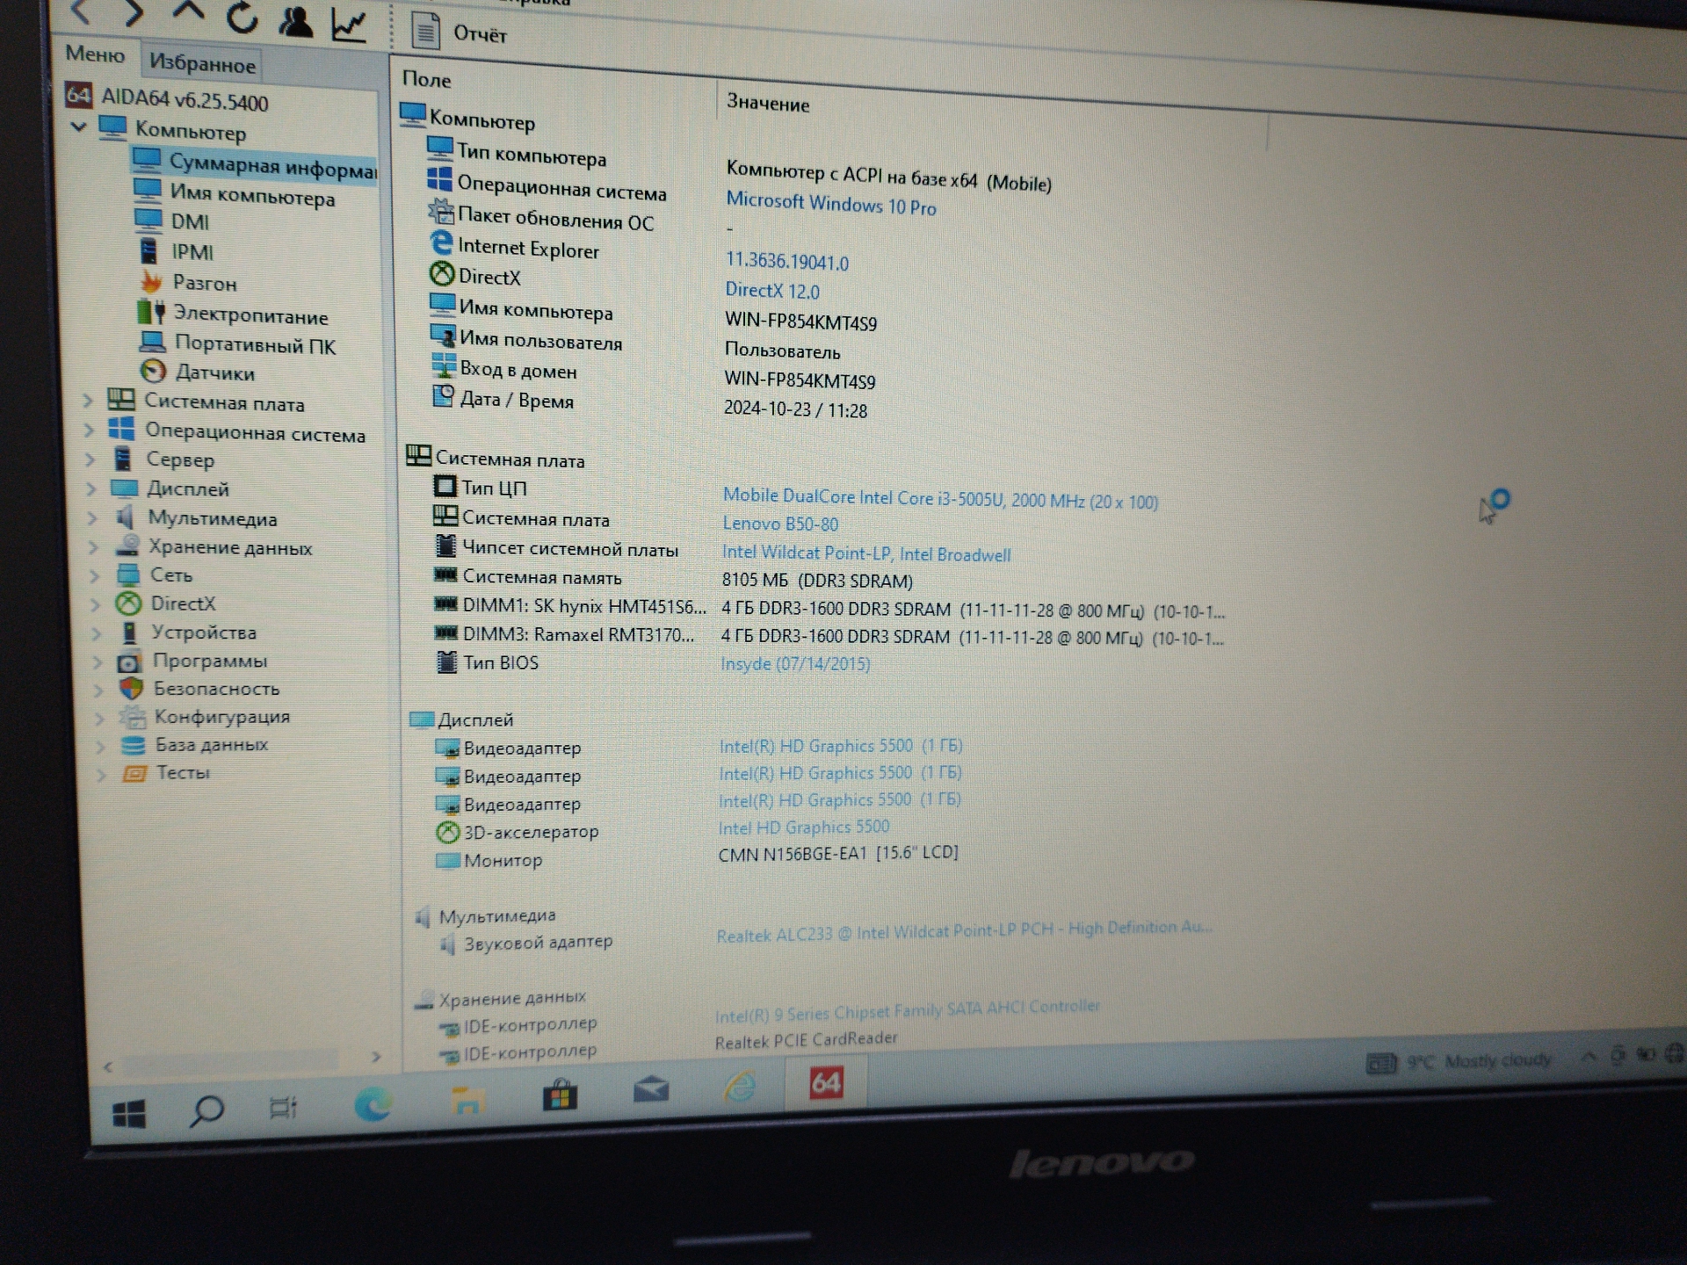The image size is (1687, 1265).
Task: Click AIDA64 taskbar icon
Action: click(x=825, y=1081)
